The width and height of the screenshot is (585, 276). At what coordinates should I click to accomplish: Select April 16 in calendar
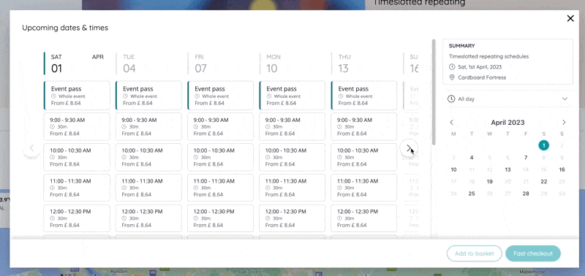(562, 169)
